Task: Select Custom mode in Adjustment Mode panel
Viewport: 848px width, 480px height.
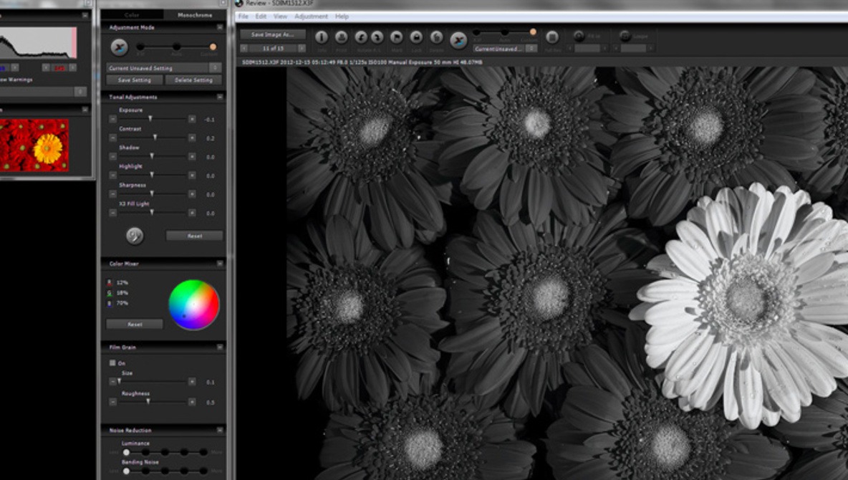Action: [213, 47]
